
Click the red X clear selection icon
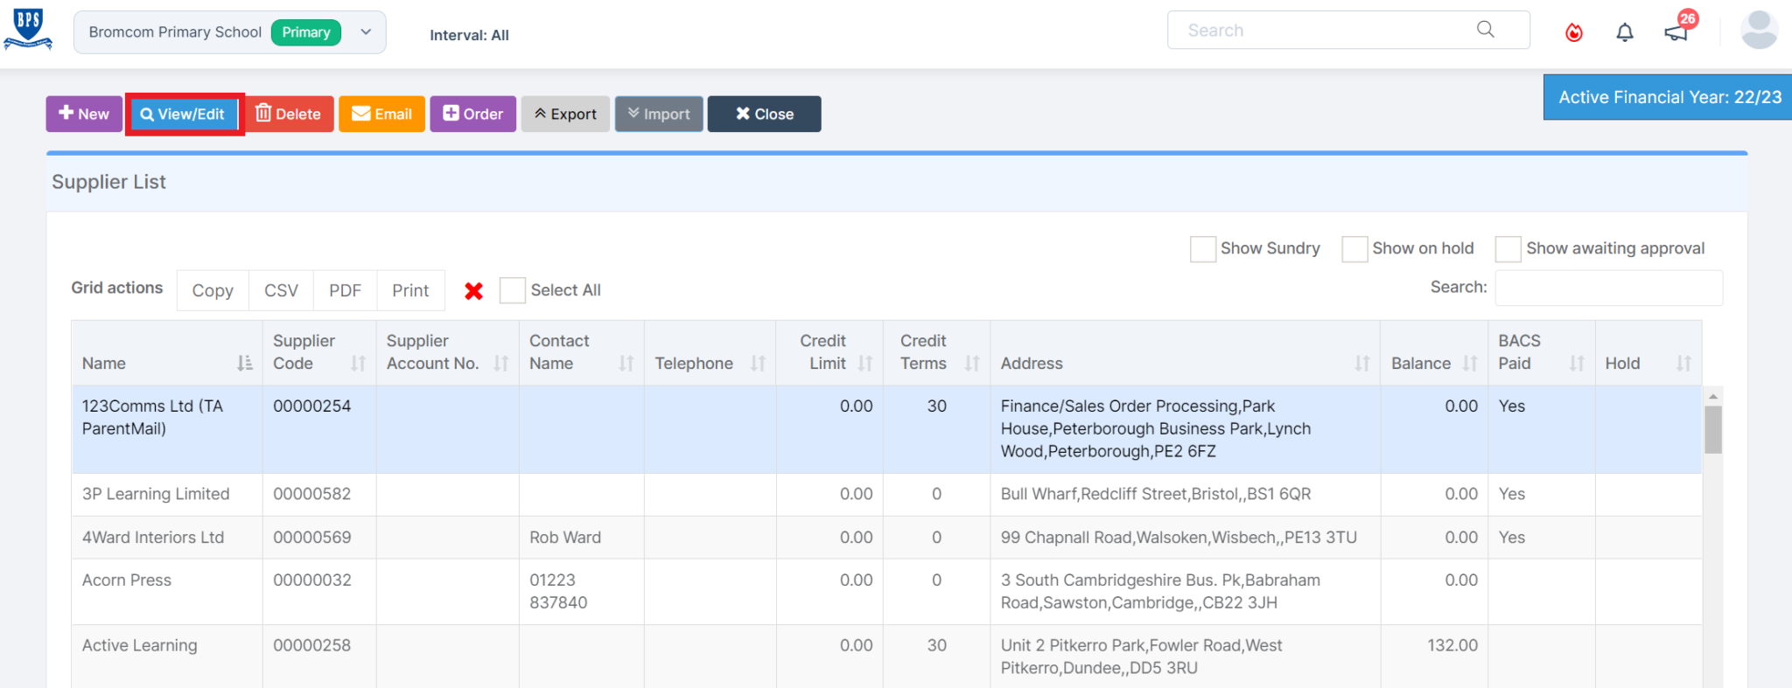click(x=473, y=291)
